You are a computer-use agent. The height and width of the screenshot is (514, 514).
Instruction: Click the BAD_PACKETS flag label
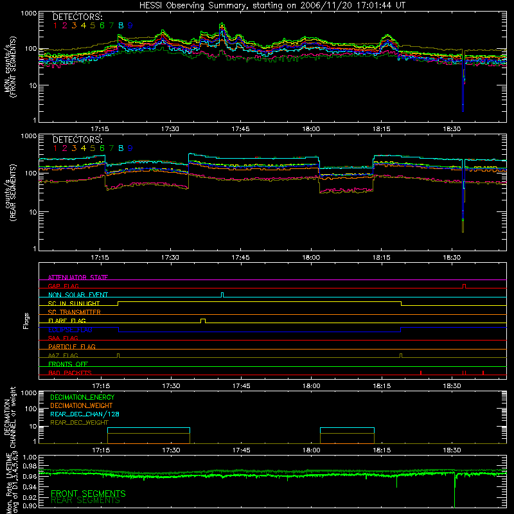(70, 373)
